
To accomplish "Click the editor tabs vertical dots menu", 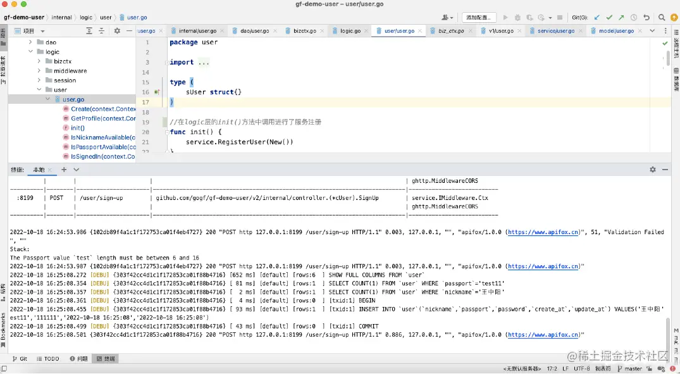I will [x=665, y=31].
